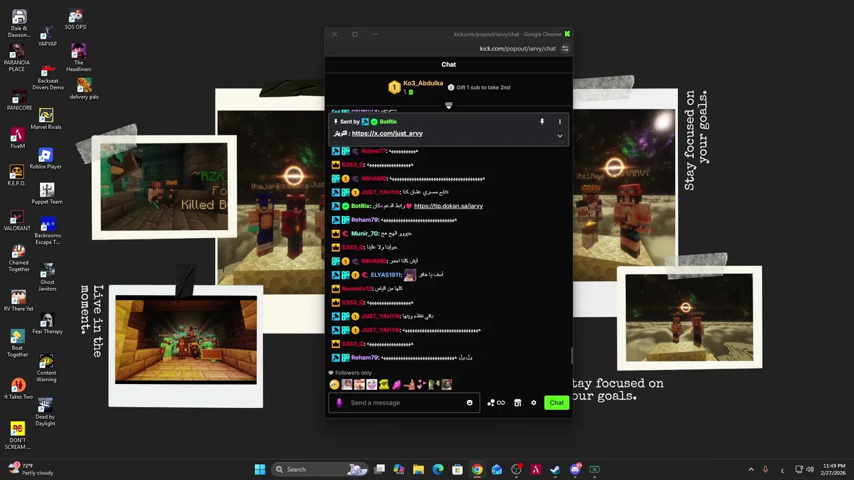Open File Explorer from the taskbar
The height and width of the screenshot is (480, 854).
point(418,469)
